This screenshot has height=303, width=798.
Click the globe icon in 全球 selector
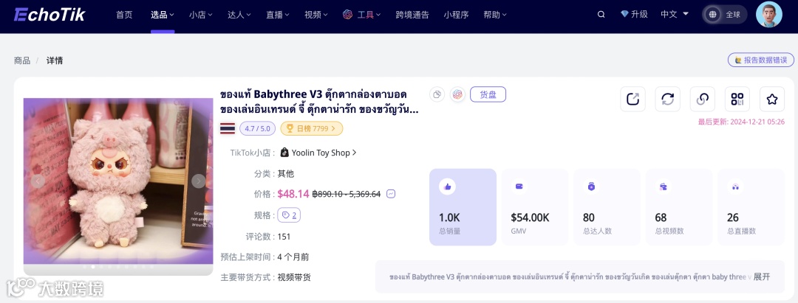click(x=712, y=15)
